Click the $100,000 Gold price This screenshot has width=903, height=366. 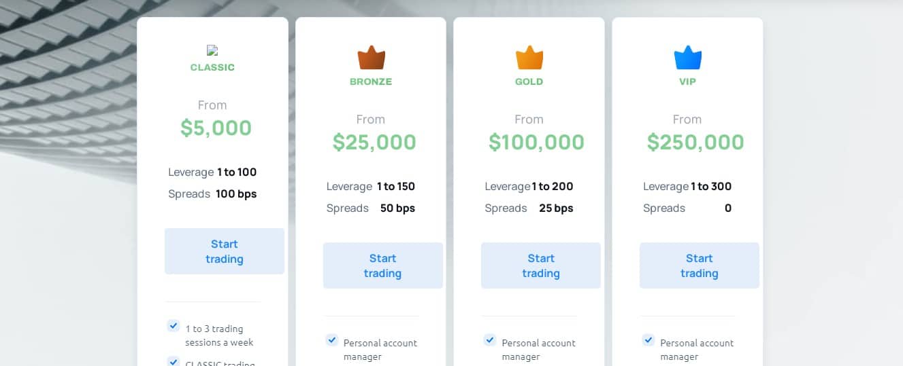(536, 142)
